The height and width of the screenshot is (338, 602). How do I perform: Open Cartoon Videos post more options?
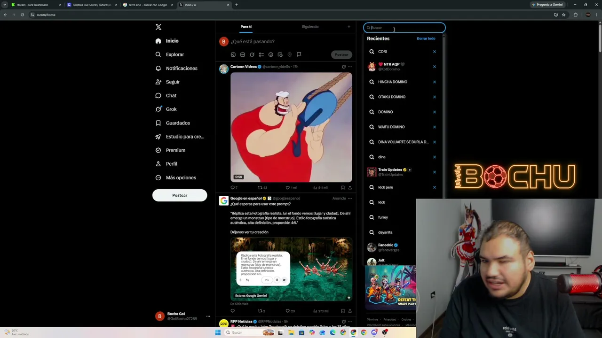coord(349,67)
